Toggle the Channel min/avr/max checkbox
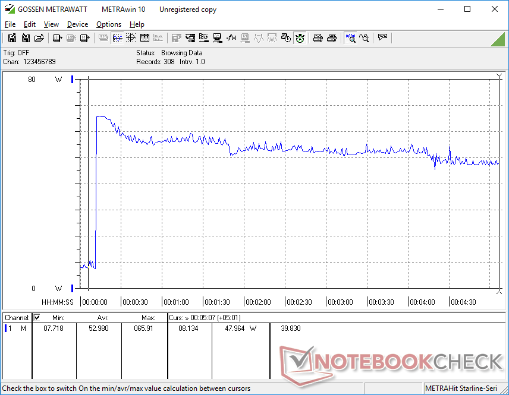 [x=37, y=317]
